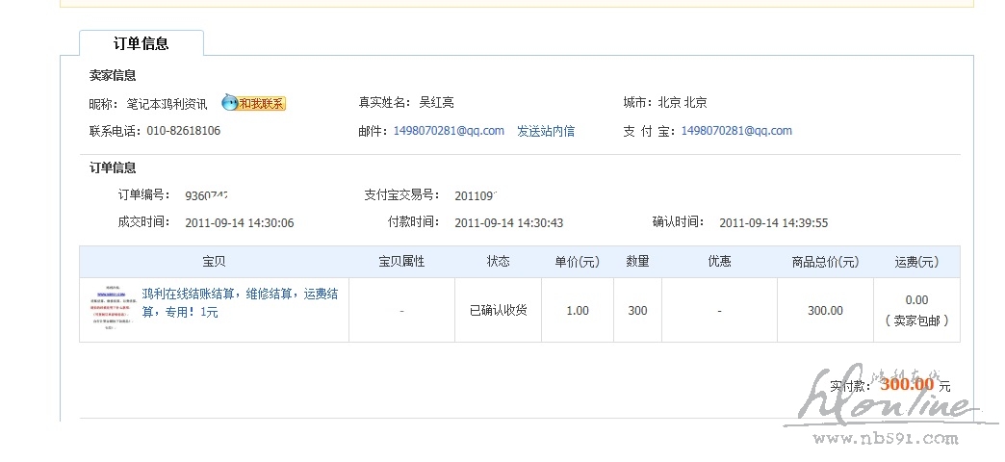Click the seller phone number 010-82618106
The image size is (1005, 462).
pos(183,131)
